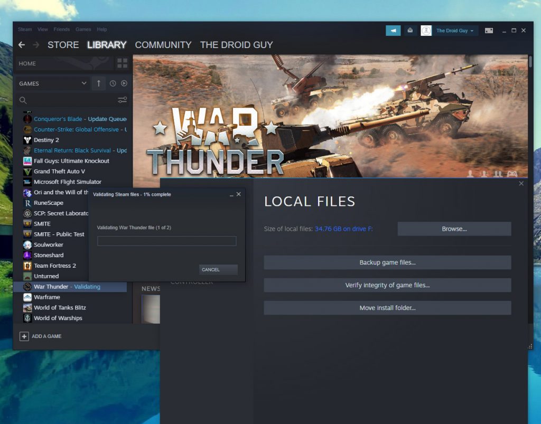
Task: Click the 34.76 GB on drive F: text
Action: (x=343, y=229)
